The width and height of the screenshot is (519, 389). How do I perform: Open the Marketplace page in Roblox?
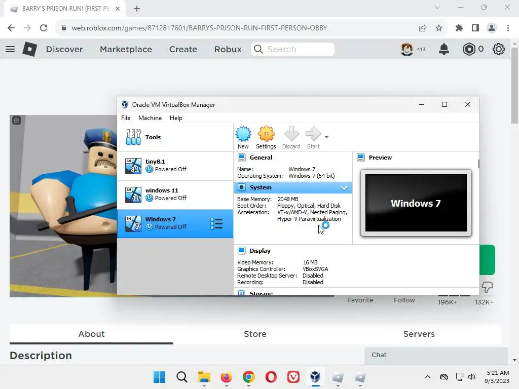(126, 49)
